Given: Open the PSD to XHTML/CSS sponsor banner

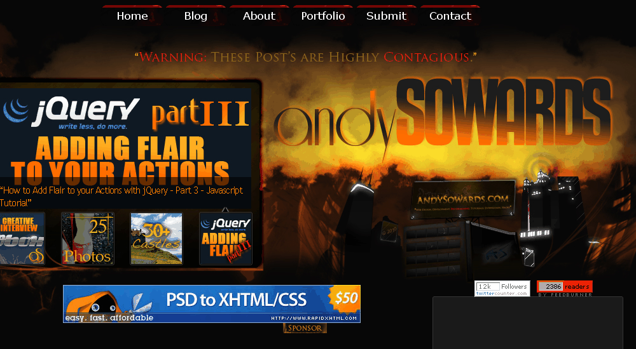Looking at the screenshot, I should [x=212, y=304].
